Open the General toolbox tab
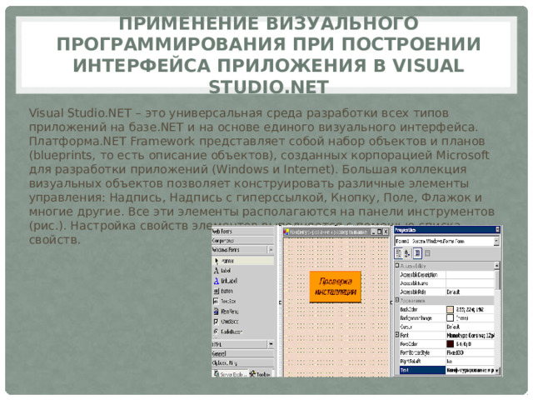The width and height of the screenshot is (533, 400). (x=242, y=353)
